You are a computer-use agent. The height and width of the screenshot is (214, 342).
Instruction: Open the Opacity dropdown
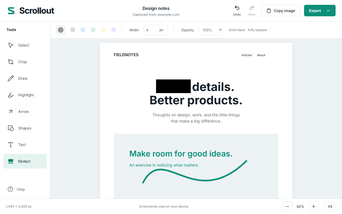tap(211, 30)
